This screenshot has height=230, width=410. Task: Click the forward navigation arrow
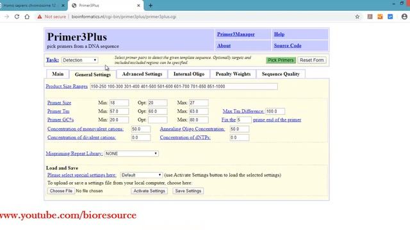(x=7, y=17)
